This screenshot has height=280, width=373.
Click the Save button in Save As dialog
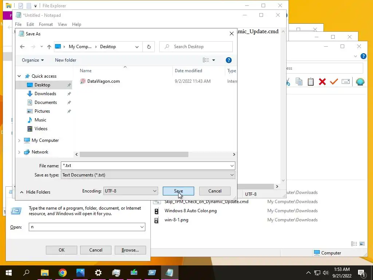pyautogui.click(x=178, y=191)
